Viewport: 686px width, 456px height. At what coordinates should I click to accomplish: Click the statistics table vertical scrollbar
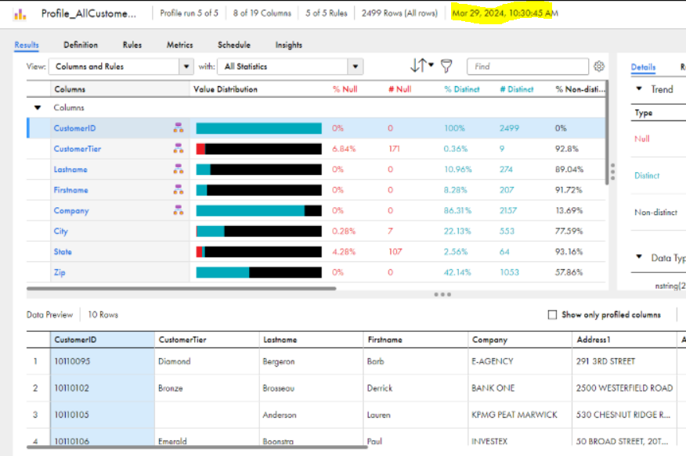(607, 132)
